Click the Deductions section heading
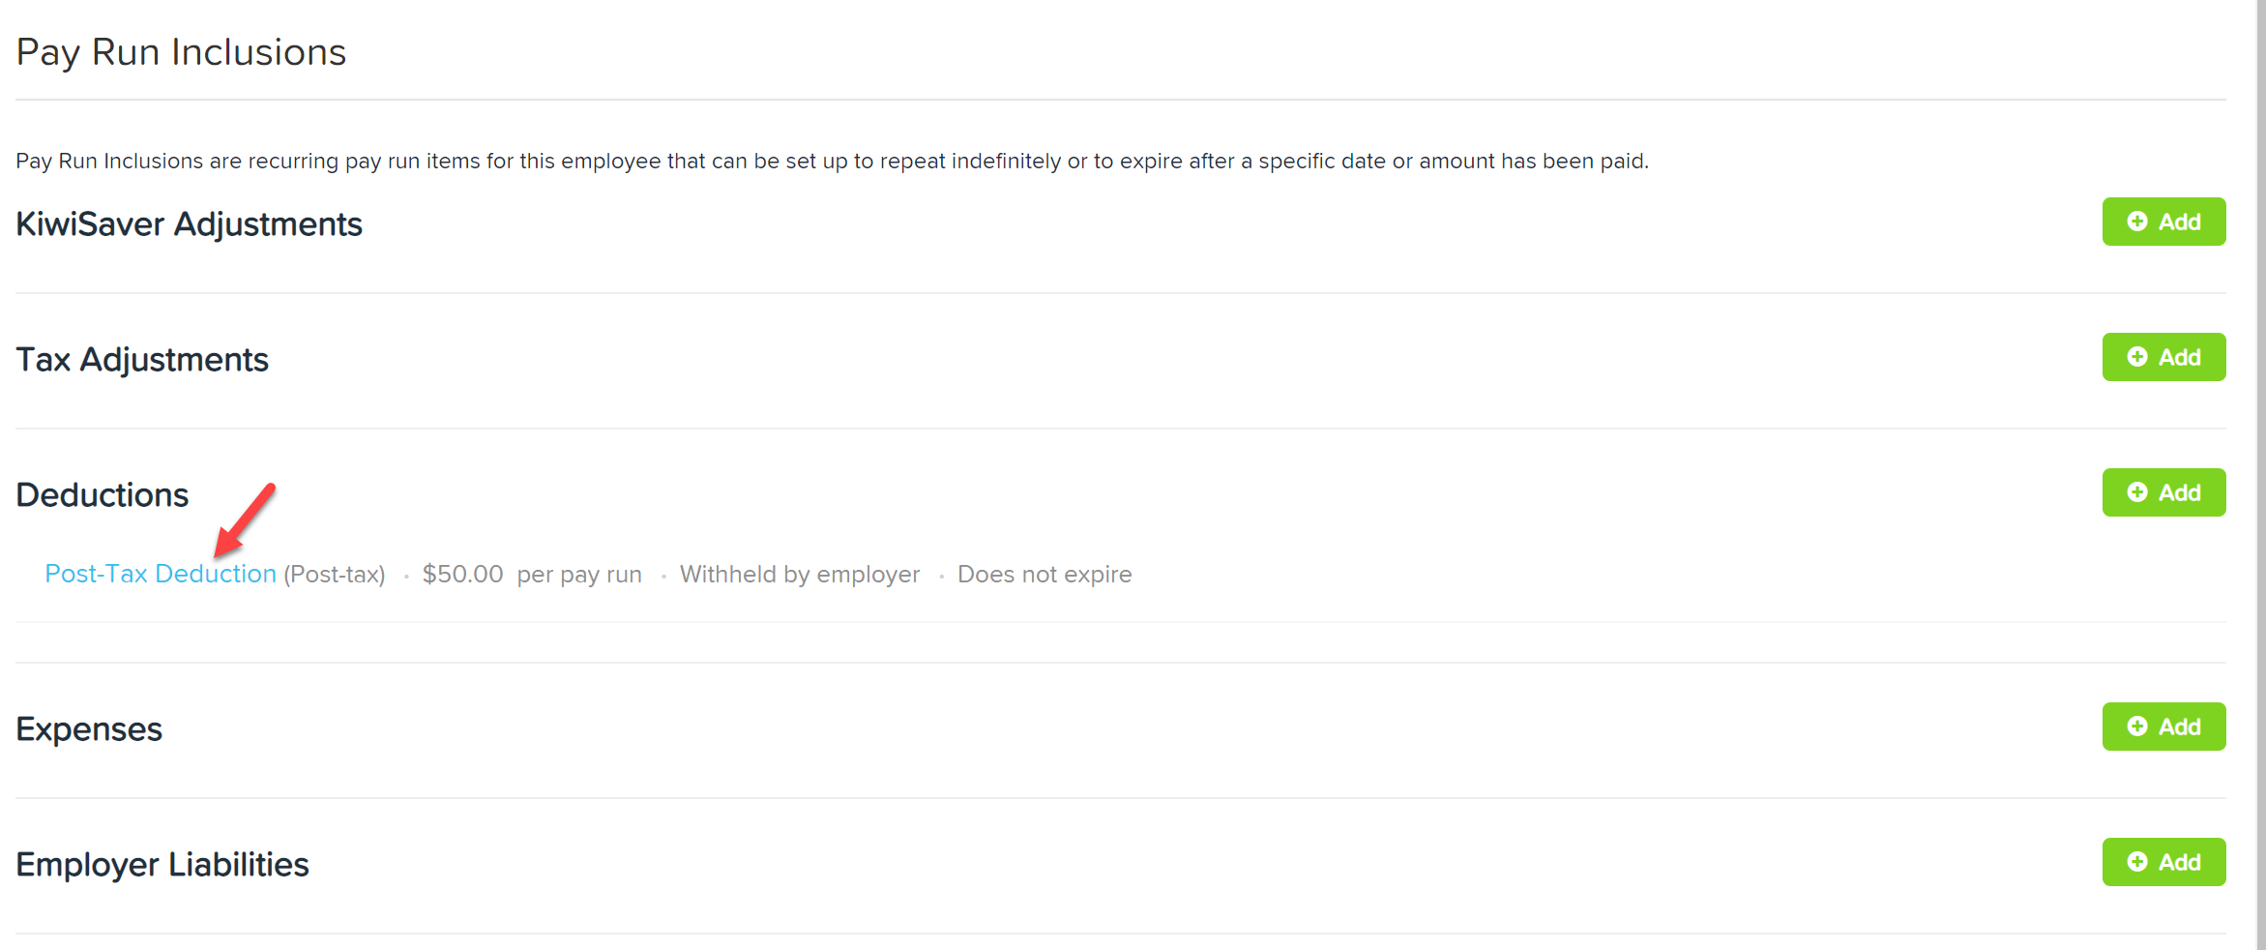This screenshot has height=950, width=2266. click(102, 495)
